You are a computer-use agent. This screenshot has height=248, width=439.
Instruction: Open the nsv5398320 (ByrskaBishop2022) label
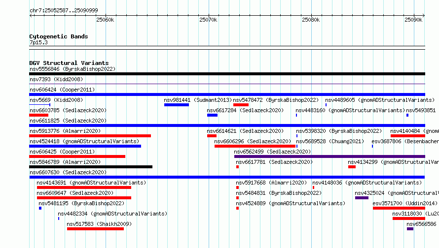pyautogui.click(x=339, y=131)
